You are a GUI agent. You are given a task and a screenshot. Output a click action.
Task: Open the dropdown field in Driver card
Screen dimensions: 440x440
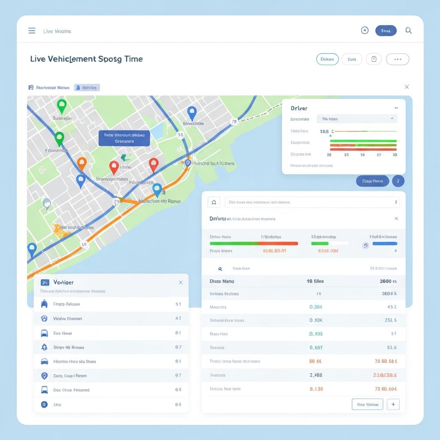pos(357,119)
